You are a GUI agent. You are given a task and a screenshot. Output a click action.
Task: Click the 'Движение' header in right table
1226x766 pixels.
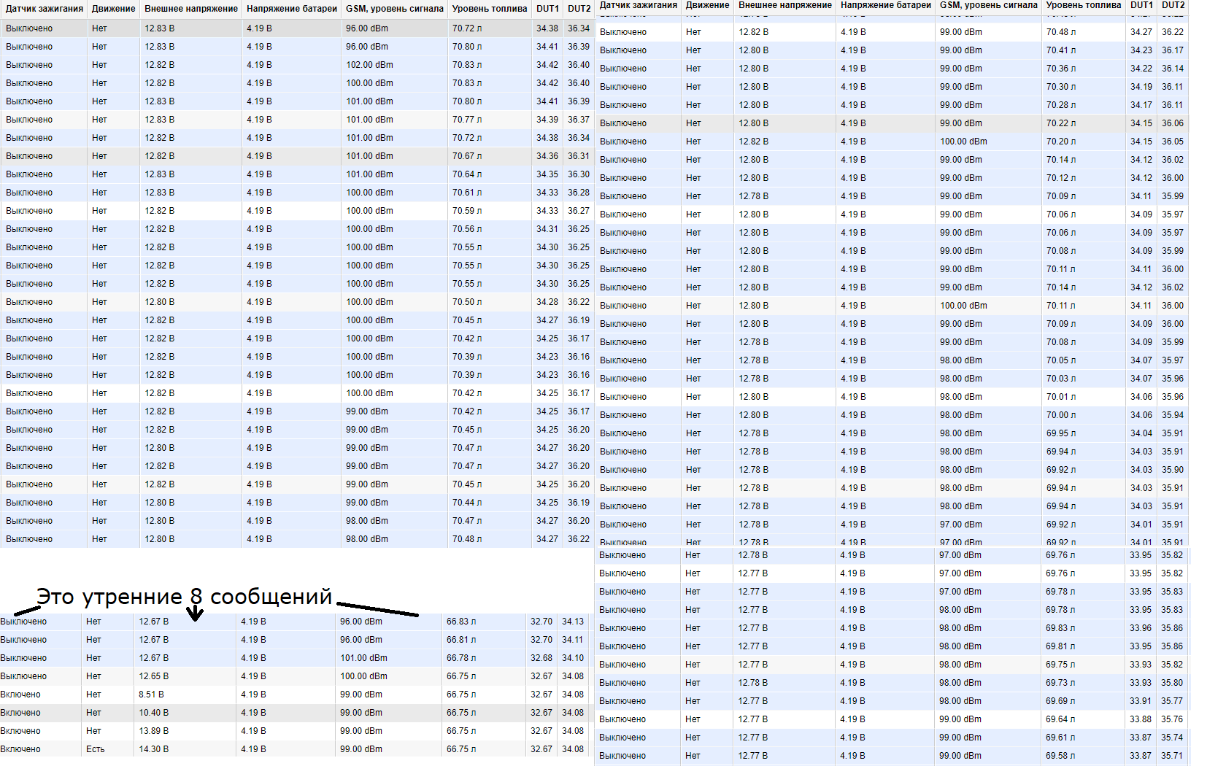(x=707, y=5)
